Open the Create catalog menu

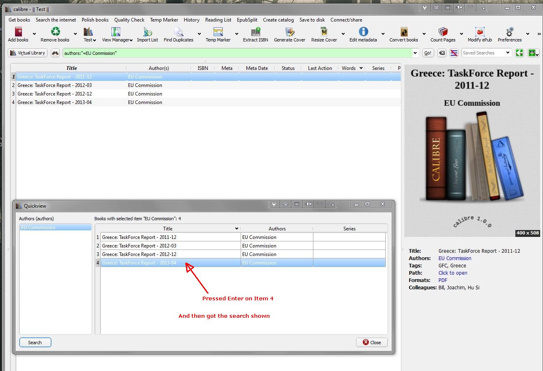278,20
